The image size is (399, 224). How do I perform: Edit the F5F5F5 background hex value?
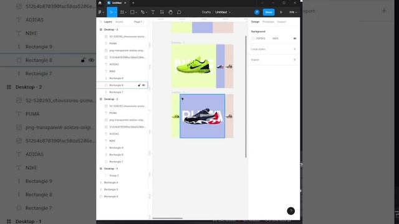(x=261, y=39)
